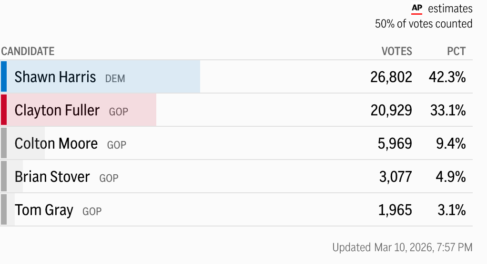Open Colton Moore's candidate entry
Image resolution: width=487 pixels, height=264 pixels.
(x=56, y=143)
